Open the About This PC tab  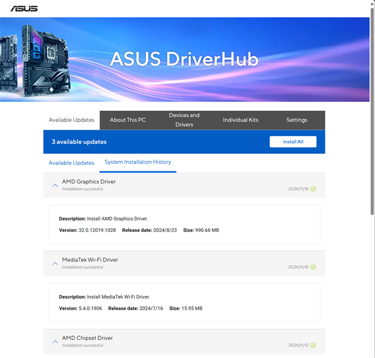point(128,120)
